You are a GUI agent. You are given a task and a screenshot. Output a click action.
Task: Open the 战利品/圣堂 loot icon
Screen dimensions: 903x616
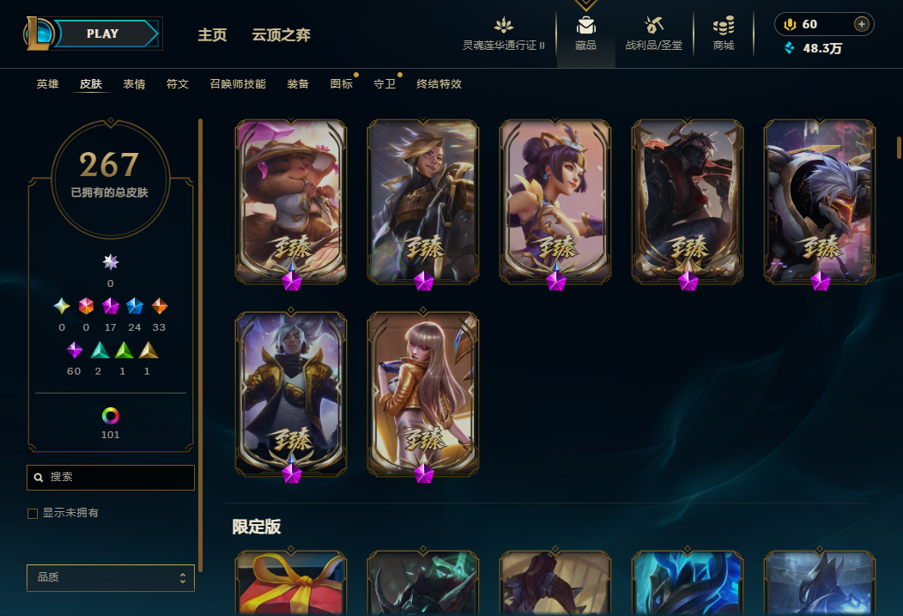[x=653, y=26]
